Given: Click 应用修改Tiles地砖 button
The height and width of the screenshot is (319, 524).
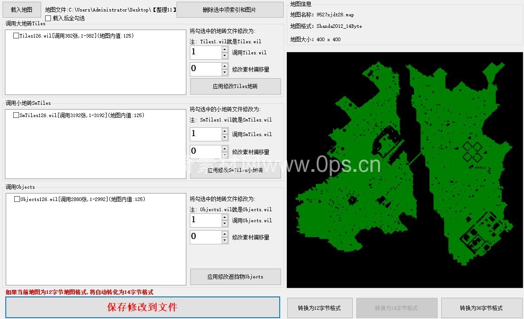Looking at the screenshot, I should point(235,87).
